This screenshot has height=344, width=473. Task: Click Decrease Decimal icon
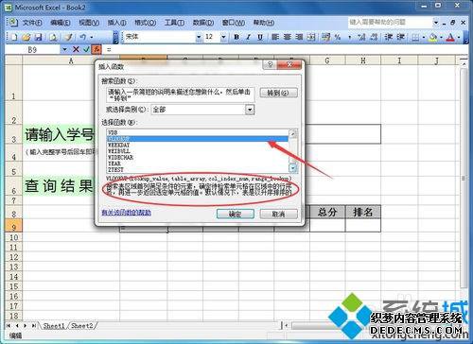coord(374,37)
